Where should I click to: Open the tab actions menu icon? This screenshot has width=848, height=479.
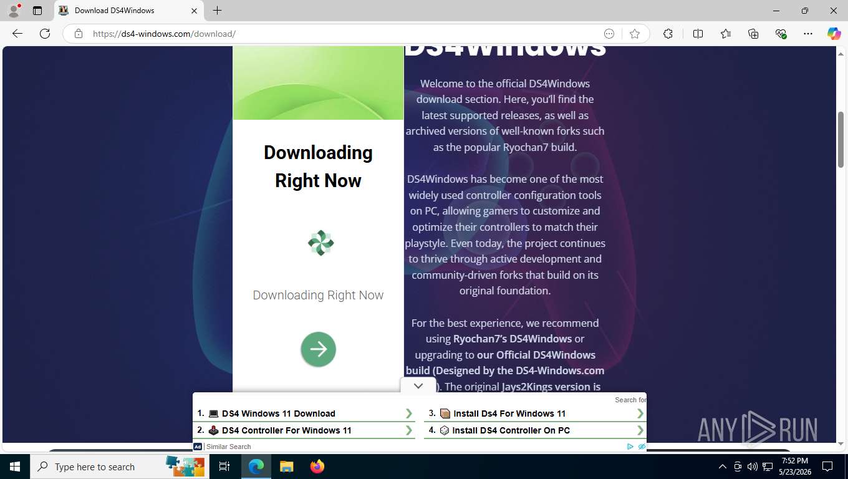37,11
